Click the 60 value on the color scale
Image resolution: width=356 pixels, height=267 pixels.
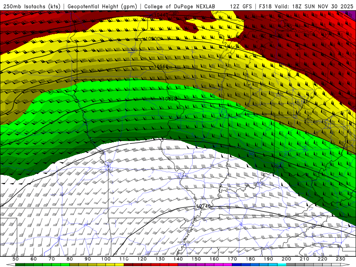[x=33, y=259]
